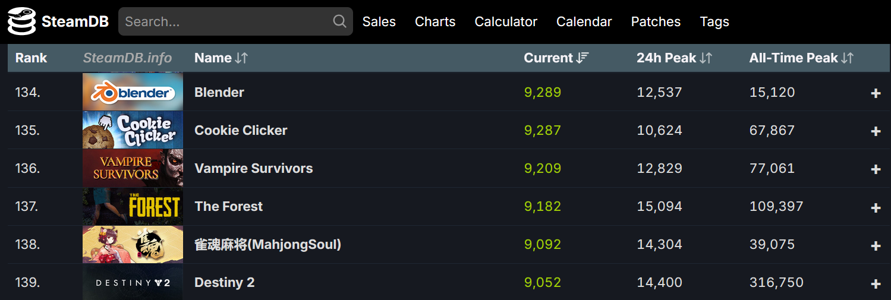Click Blender all-time peak 15,120

coord(772,92)
